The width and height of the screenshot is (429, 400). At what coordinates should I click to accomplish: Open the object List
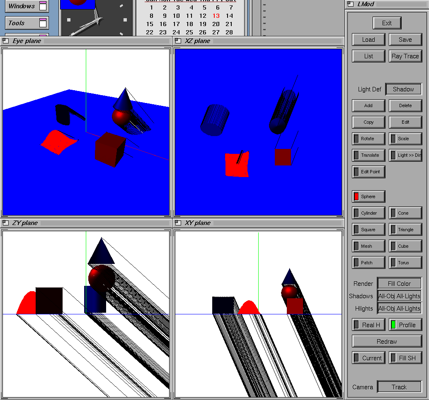(368, 56)
